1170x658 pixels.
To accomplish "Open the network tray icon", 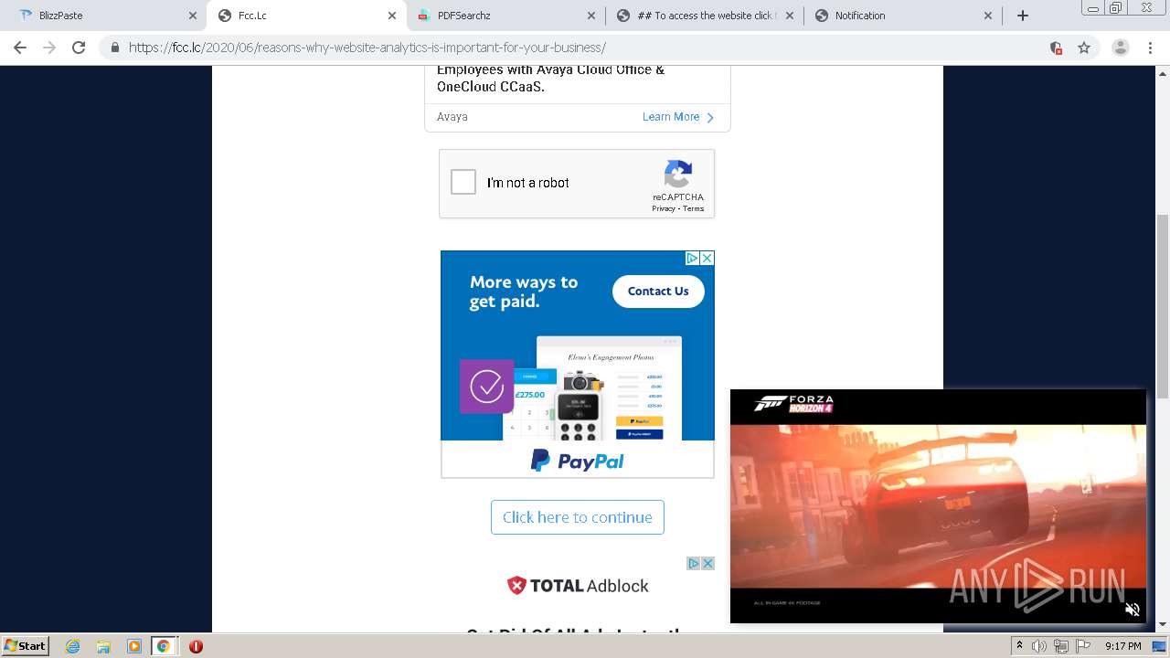I will 1061,646.
